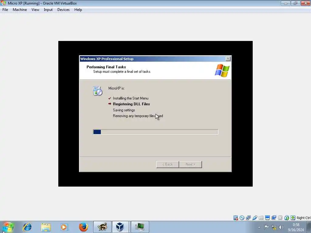
Task: Click the grayed recording status icon
Action: pos(280,218)
